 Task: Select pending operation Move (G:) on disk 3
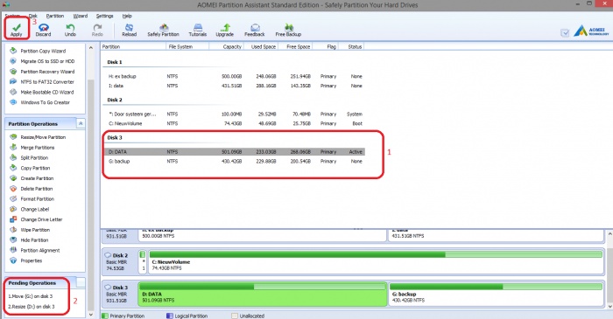coord(31,296)
